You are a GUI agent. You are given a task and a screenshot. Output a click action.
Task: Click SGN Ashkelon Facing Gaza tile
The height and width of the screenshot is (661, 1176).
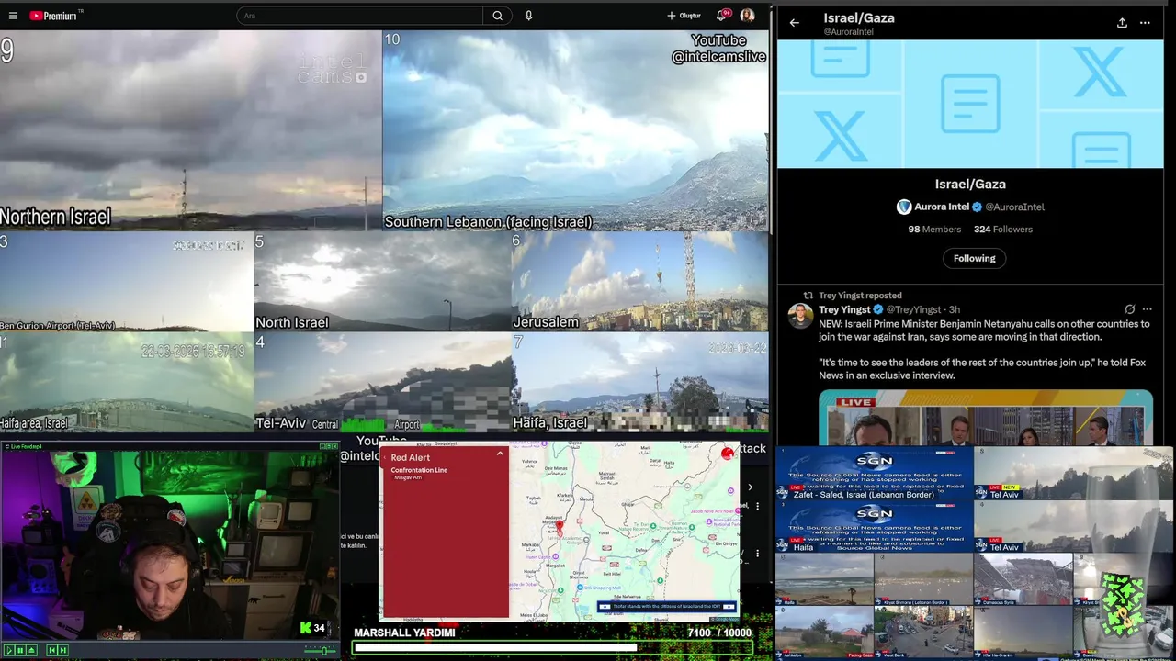pyautogui.click(x=824, y=633)
